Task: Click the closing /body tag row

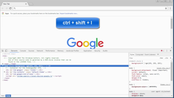Action: pos(7,78)
